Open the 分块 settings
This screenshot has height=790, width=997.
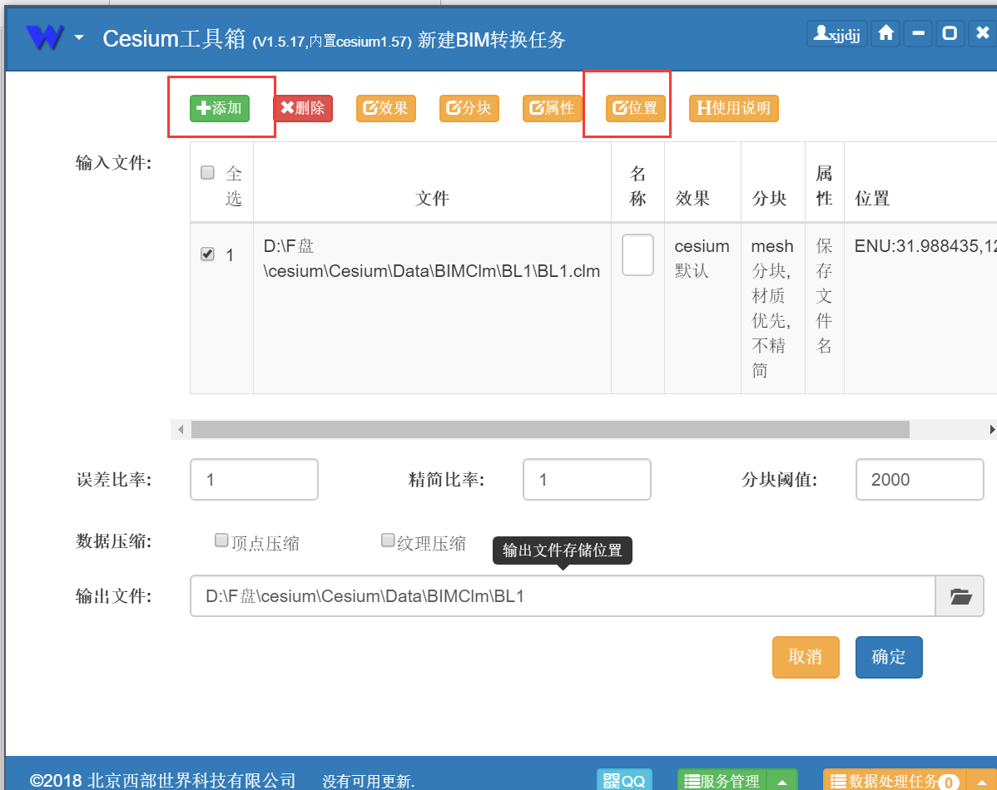pos(469,107)
